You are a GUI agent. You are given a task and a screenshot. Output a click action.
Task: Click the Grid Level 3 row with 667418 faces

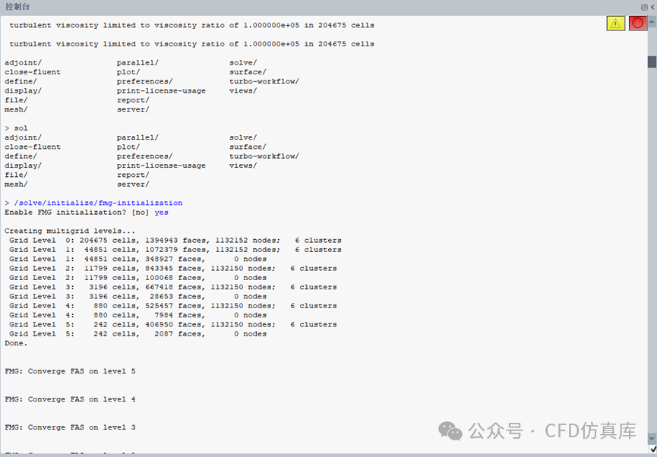[x=172, y=287]
